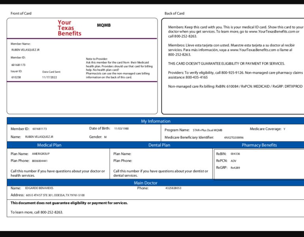Screen dimensions: 304x237
Task: Click 'RUBEN VELASQUEZ JR' under My Information
Action: click(39, 137)
